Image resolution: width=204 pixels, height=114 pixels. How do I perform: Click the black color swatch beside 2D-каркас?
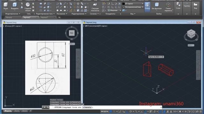[123, 4]
